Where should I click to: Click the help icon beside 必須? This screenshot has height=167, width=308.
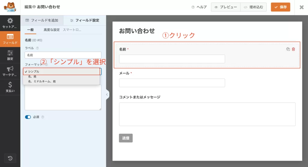coord(43,117)
